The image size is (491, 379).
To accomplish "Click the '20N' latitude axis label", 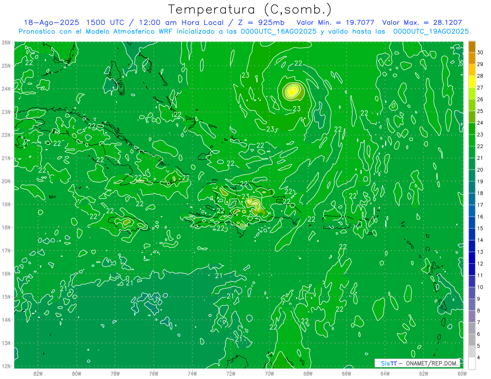I will point(6,181).
